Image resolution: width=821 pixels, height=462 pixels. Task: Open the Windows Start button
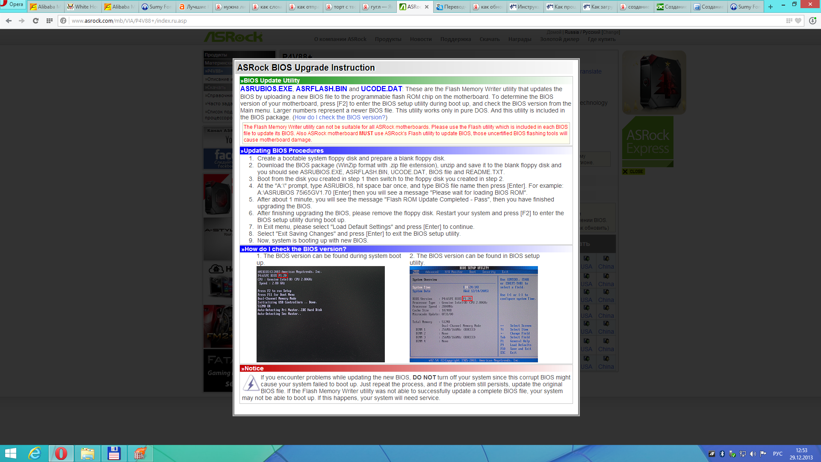click(10, 453)
